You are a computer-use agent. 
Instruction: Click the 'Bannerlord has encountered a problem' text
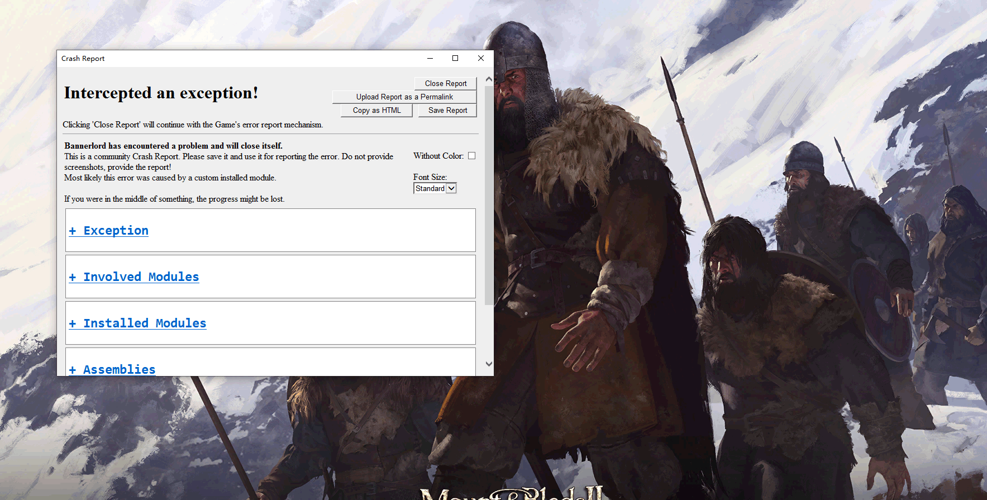[174, 146]
